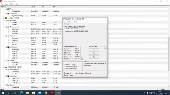Click the Sensor column header
The width and height of the screenshot is (170, 95).
(15, 7)
